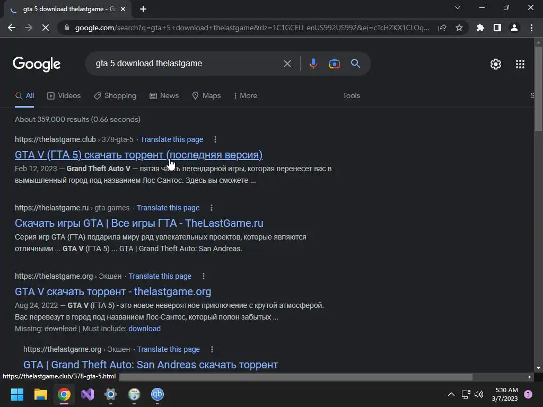Open the Settings gear taskbar app
Screen dimensions: 543x407
(x=111, y=394)
